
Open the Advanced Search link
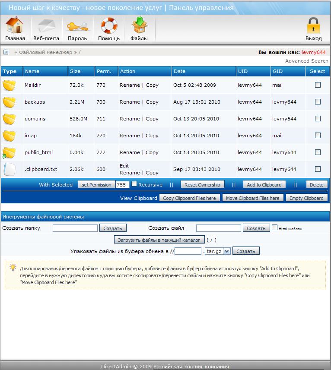[307, 61]
